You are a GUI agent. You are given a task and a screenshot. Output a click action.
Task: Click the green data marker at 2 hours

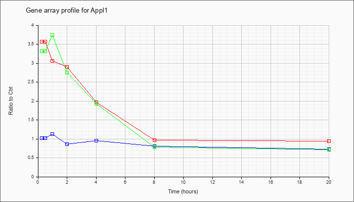click(x=67, y=72)
